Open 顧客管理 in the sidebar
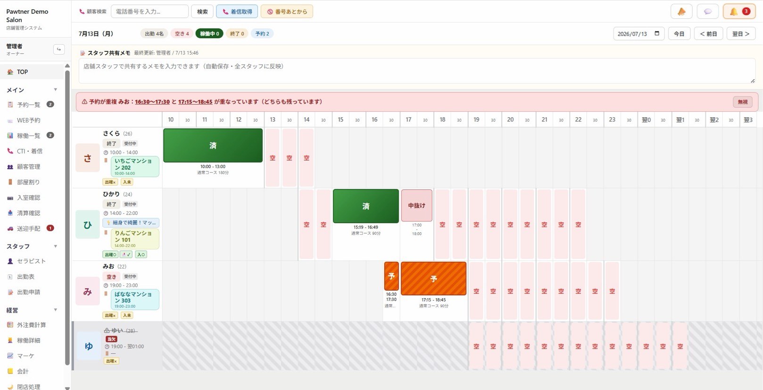763x390 pixels. [32, 167]
